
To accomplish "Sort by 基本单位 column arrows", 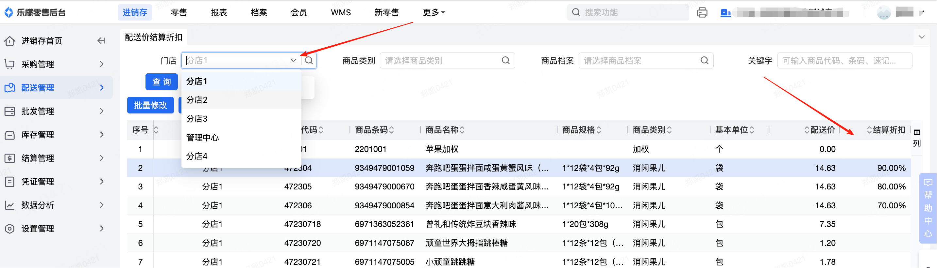I will point(752,130).
